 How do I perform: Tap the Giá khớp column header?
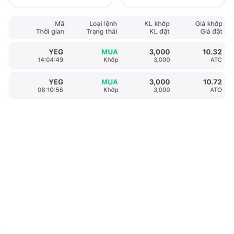(209, 24)
